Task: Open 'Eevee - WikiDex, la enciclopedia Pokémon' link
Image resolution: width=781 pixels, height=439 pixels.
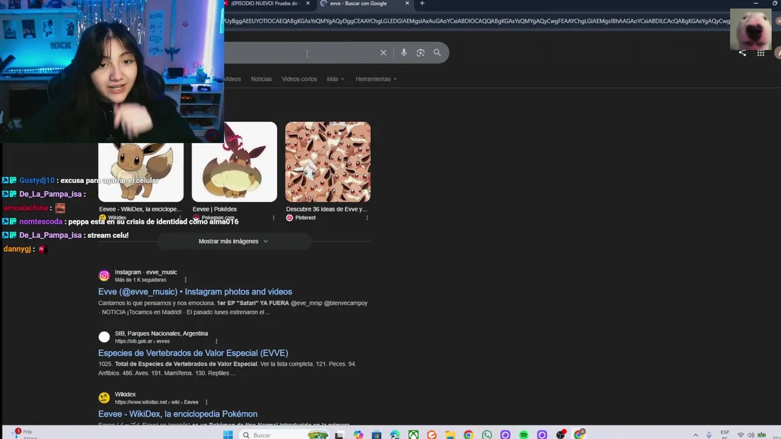Action: tap(178, 413)
